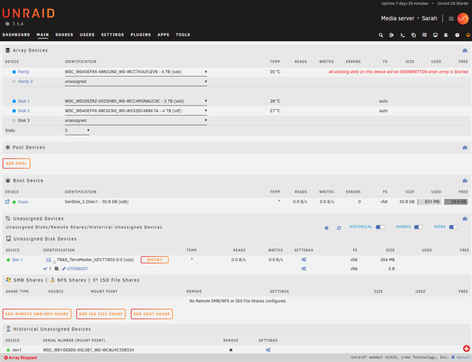The width and height of the screenshot is (472, 362).
Task: Click the ADD POOL button
Action: click(16, 164)
